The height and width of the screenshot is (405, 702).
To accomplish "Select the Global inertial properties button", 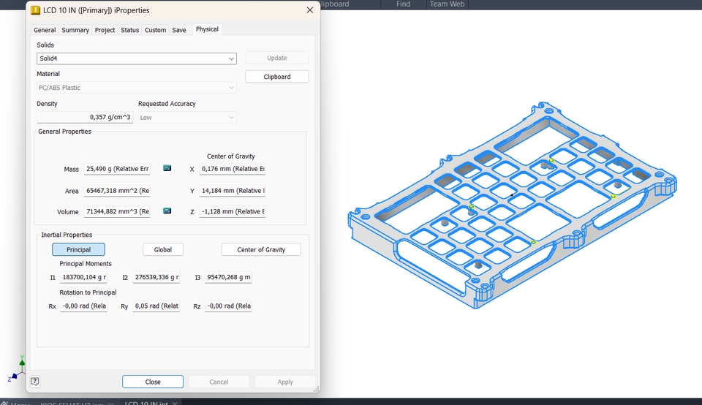I will point(163,249).
